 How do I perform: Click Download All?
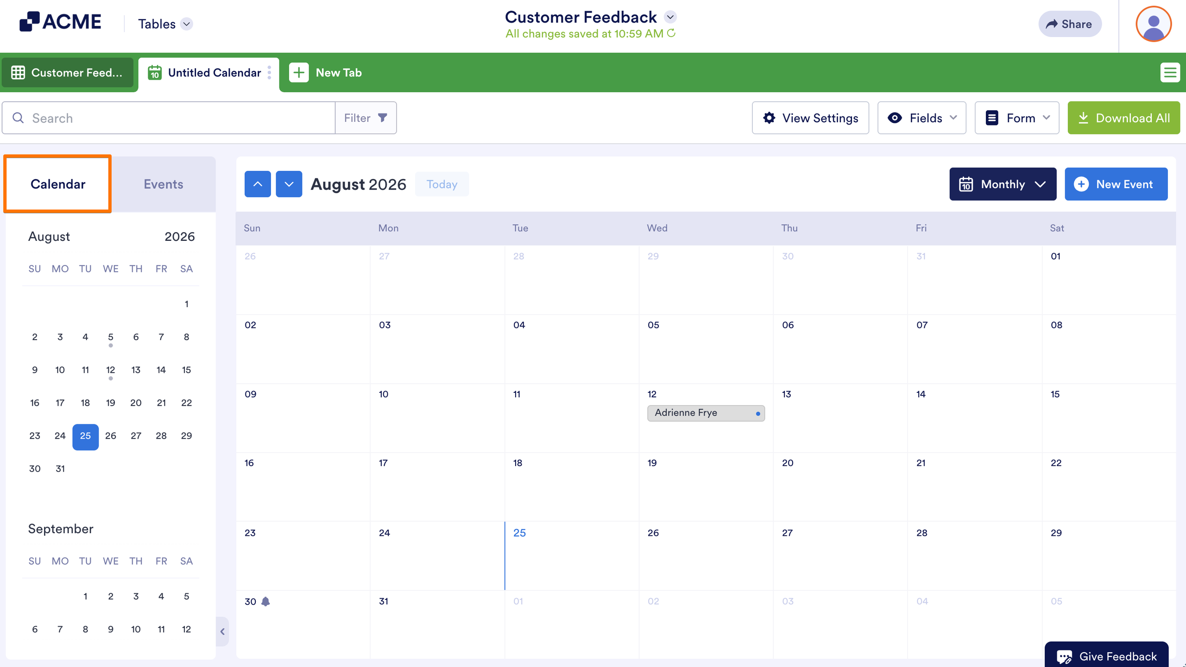[1123, 118]
